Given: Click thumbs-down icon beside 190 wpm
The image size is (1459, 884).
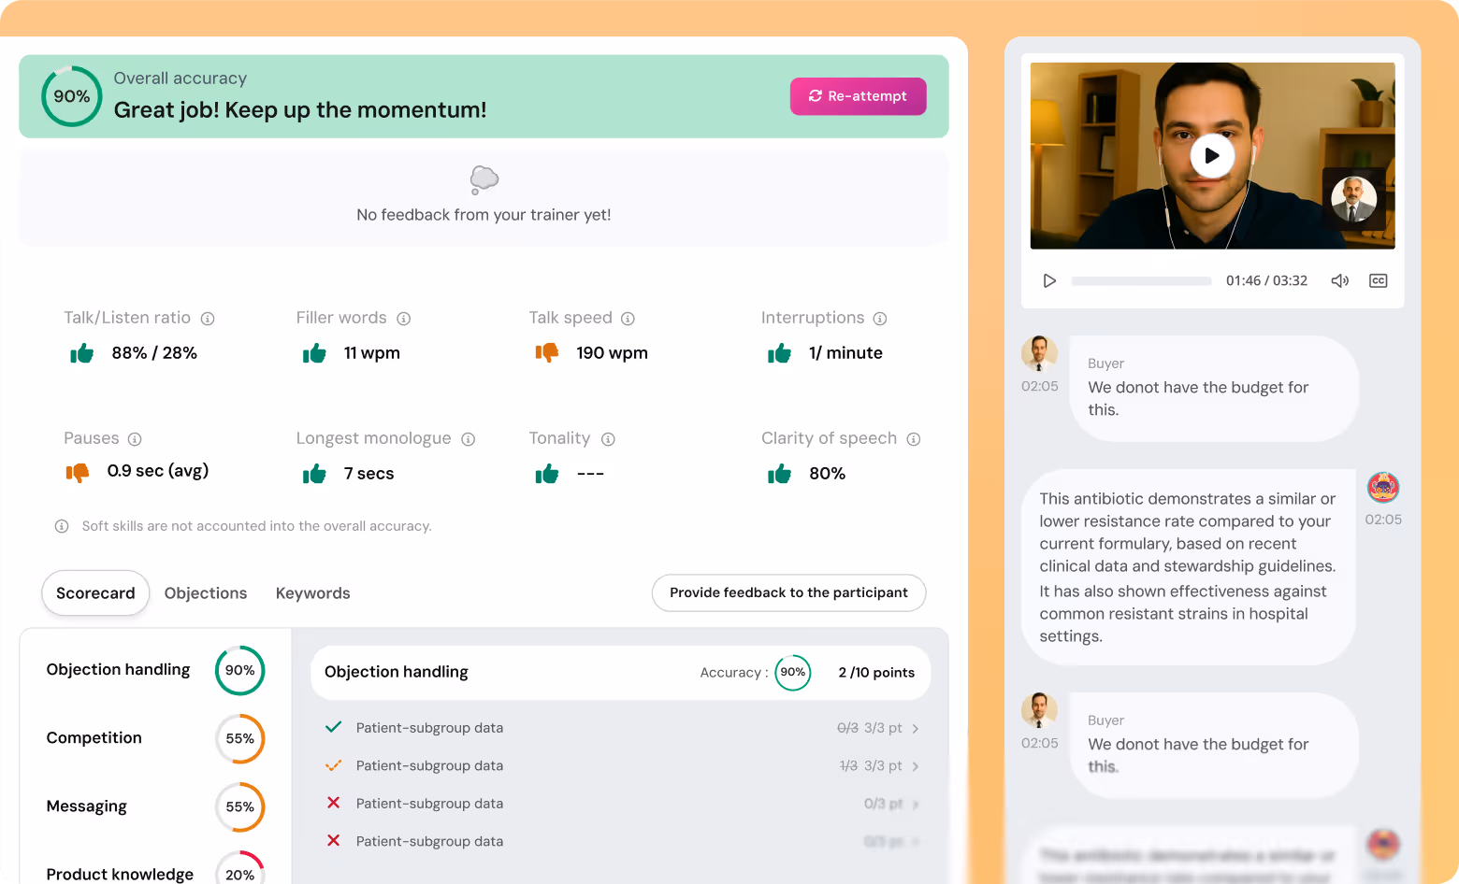Looking at the screenshot, I should point(547,352).
